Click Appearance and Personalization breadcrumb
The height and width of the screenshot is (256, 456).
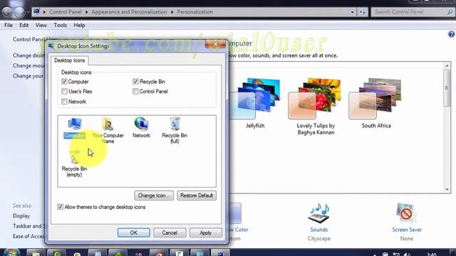[x=130, y=12]
